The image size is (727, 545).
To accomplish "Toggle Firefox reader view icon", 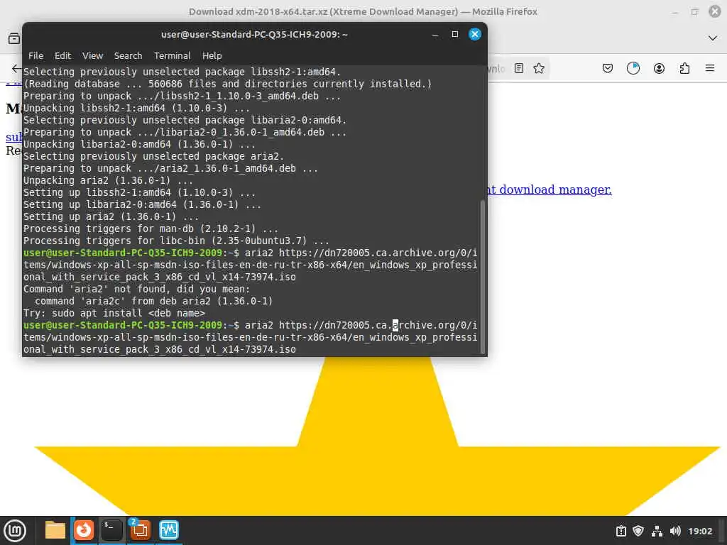I will point(519,69).
